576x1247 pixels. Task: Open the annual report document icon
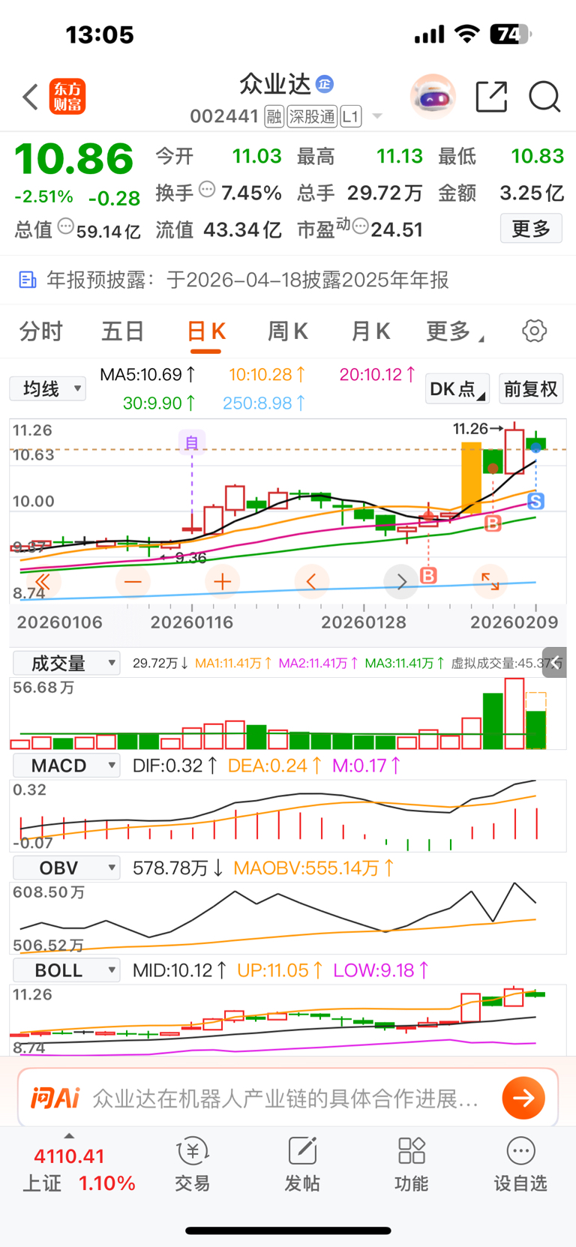pos(27,280)
